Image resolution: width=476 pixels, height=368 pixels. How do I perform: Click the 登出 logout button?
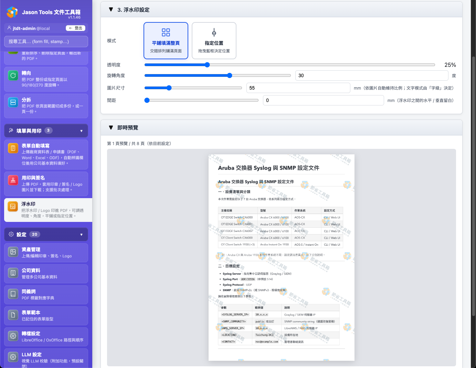pos(75,28)
